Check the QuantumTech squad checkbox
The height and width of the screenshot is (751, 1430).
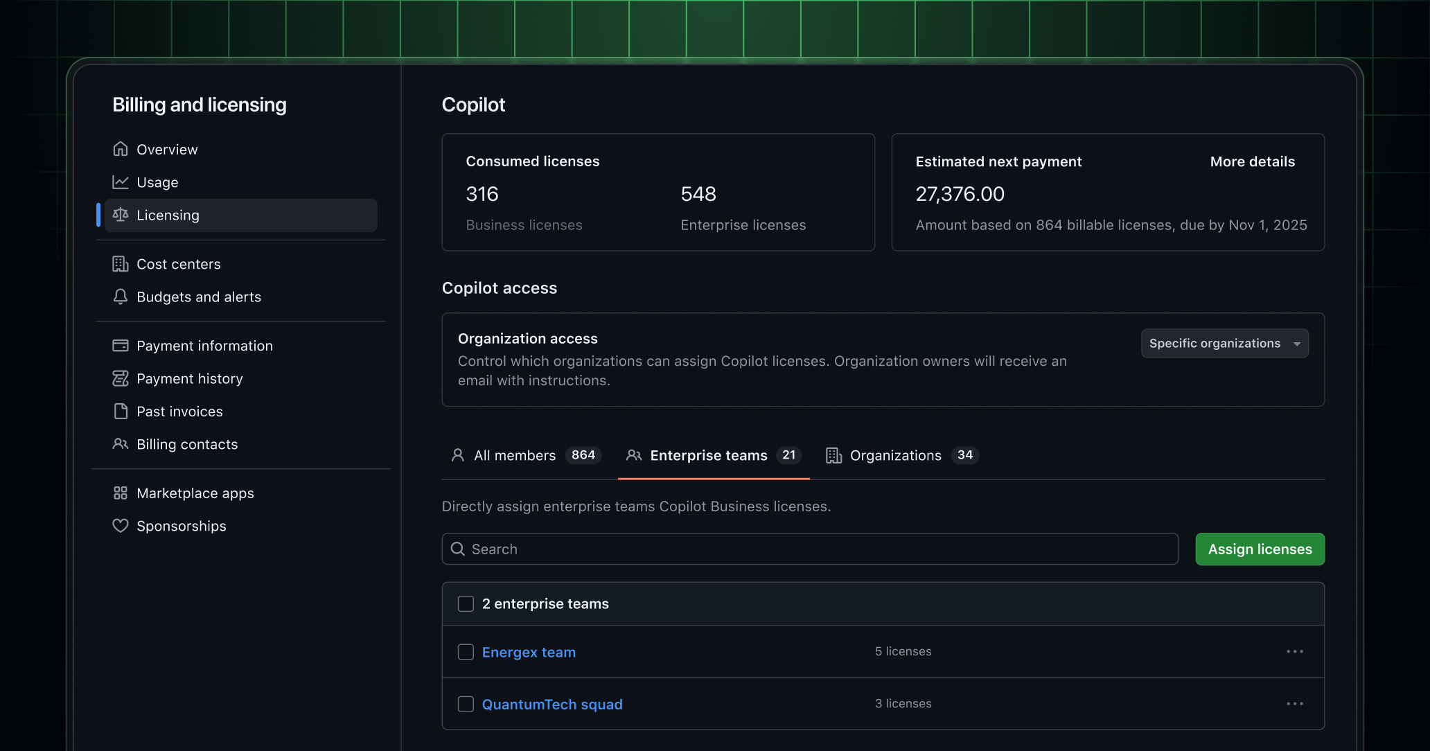(x=465, y=703)
